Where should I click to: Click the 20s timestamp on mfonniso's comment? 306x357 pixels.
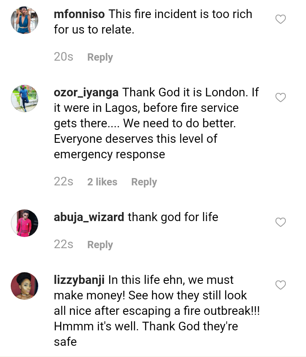64,57
